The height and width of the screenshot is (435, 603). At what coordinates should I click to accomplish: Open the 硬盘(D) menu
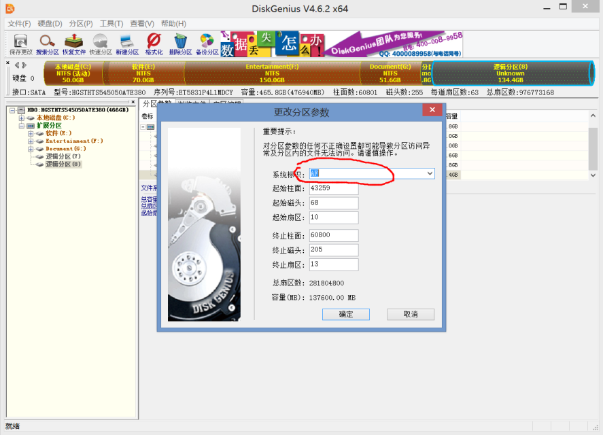pos(49,24)
